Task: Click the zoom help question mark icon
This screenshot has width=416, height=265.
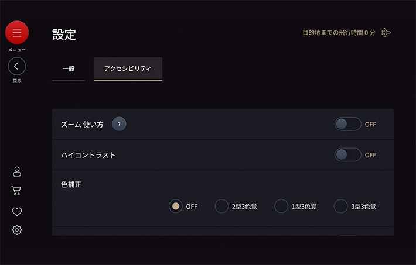Action: coord(119,124)
